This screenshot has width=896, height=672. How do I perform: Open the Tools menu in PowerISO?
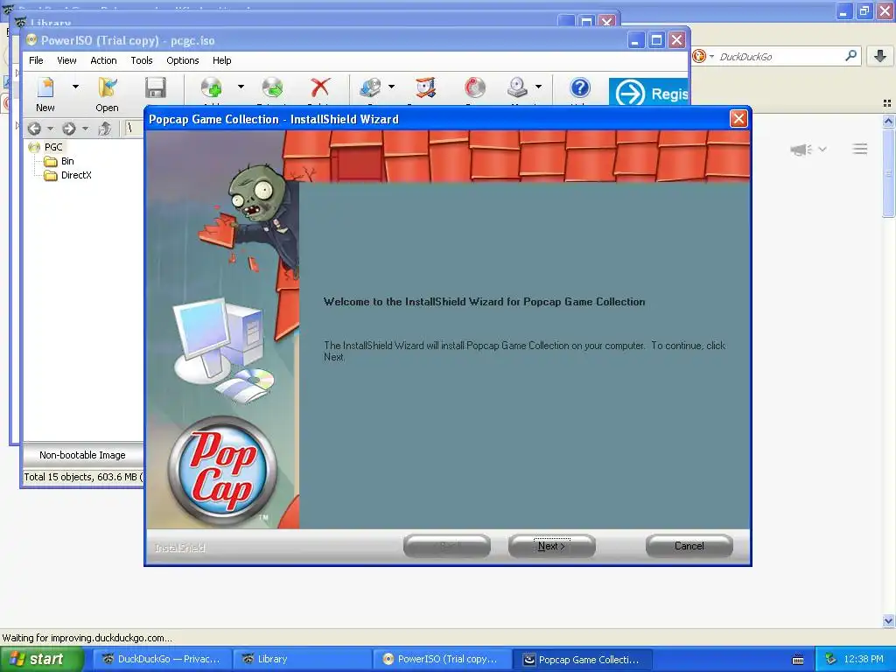pos(142,60)
